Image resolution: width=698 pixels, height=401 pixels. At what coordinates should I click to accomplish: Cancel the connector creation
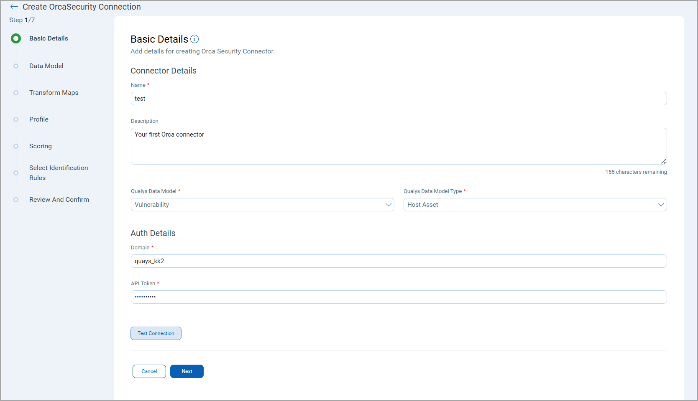click(x=149, y=371)
